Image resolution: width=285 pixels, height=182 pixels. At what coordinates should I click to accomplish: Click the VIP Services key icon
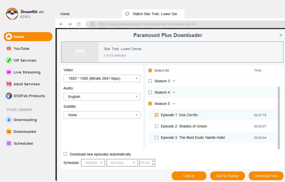pos(9,60)
